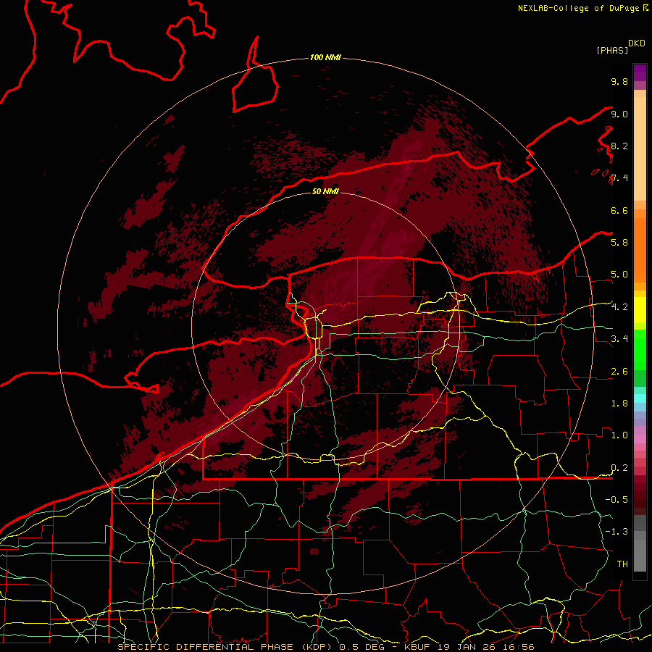
Task: Pick the pale peach segment of color bar
Action: click(640, 149)
